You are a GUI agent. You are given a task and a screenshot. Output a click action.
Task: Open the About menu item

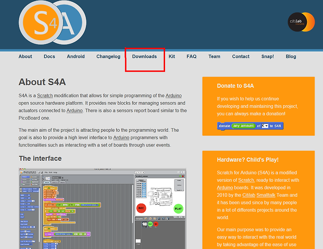25,56
